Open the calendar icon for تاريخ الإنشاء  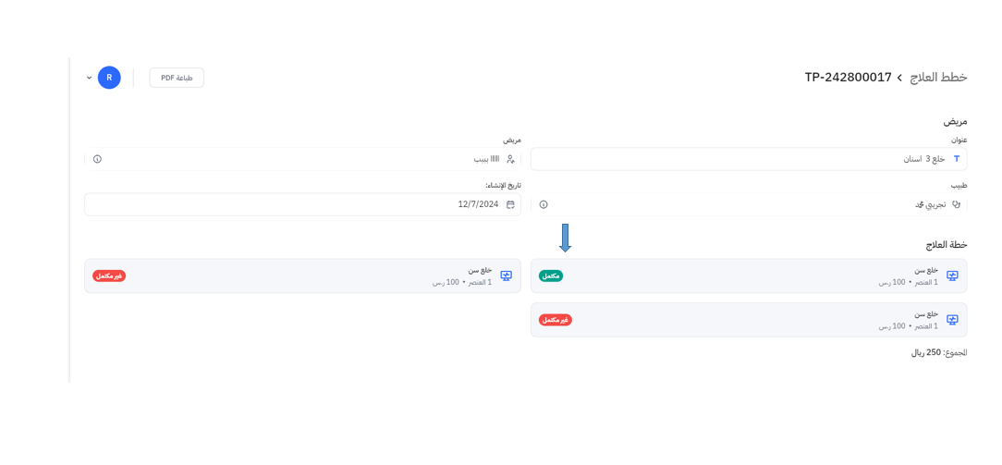pyautogui.click(x=510, y=204)
